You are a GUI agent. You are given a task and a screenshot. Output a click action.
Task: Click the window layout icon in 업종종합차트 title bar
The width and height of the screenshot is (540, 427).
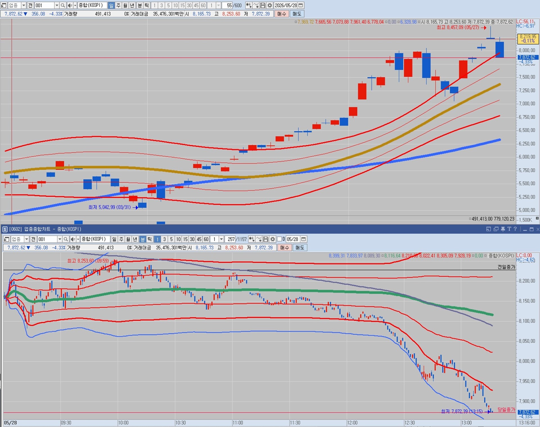(489, 229)
